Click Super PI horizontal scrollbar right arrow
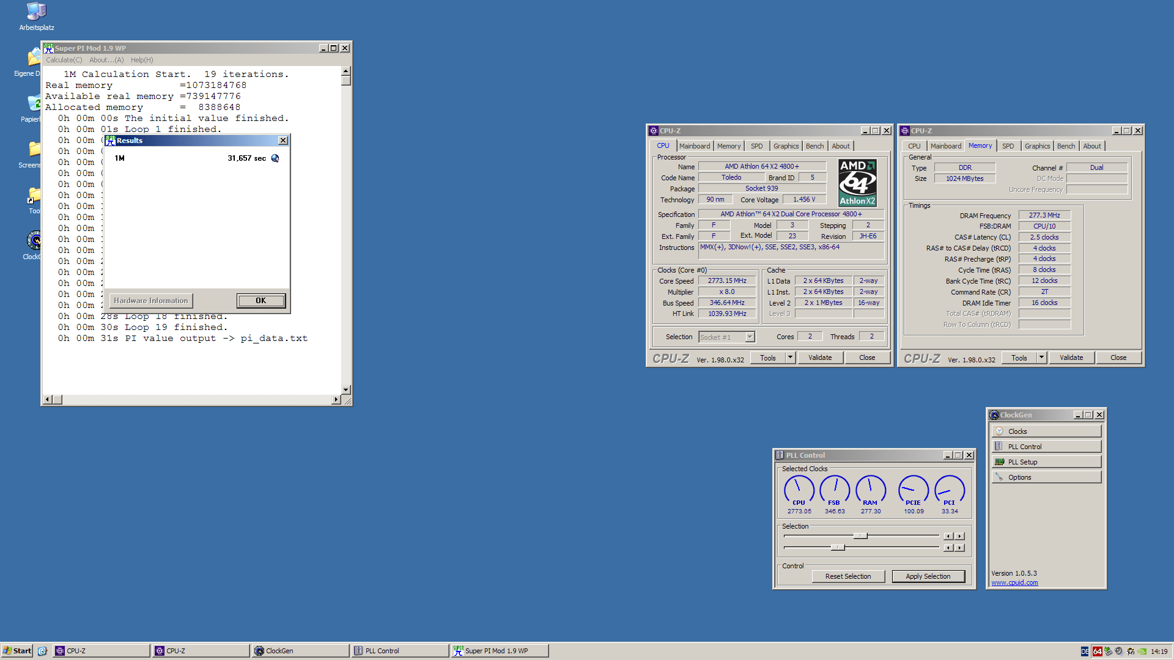The height and width of the screenshot is (660, 1174). (336, 400)
